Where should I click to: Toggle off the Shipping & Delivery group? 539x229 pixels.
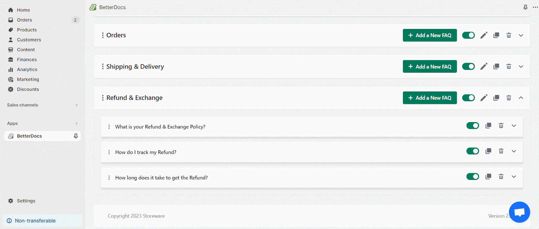(x=468, y=67)
